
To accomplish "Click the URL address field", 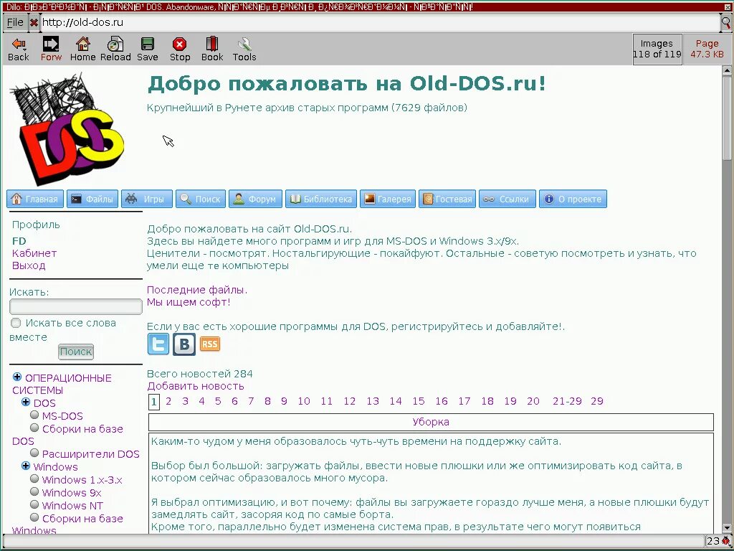I will click(380, 22).
